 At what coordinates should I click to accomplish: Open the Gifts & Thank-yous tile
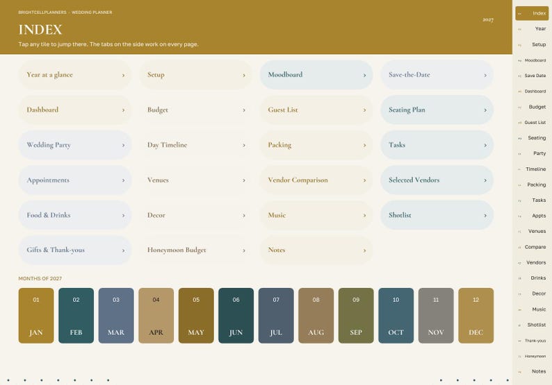click(x=74, y=250)
